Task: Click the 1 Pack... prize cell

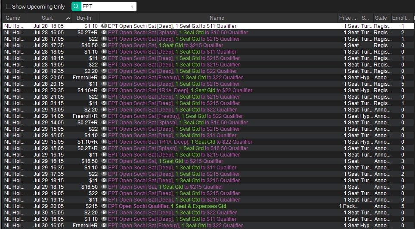Action: pyautogui.click(x=349, y=206)
